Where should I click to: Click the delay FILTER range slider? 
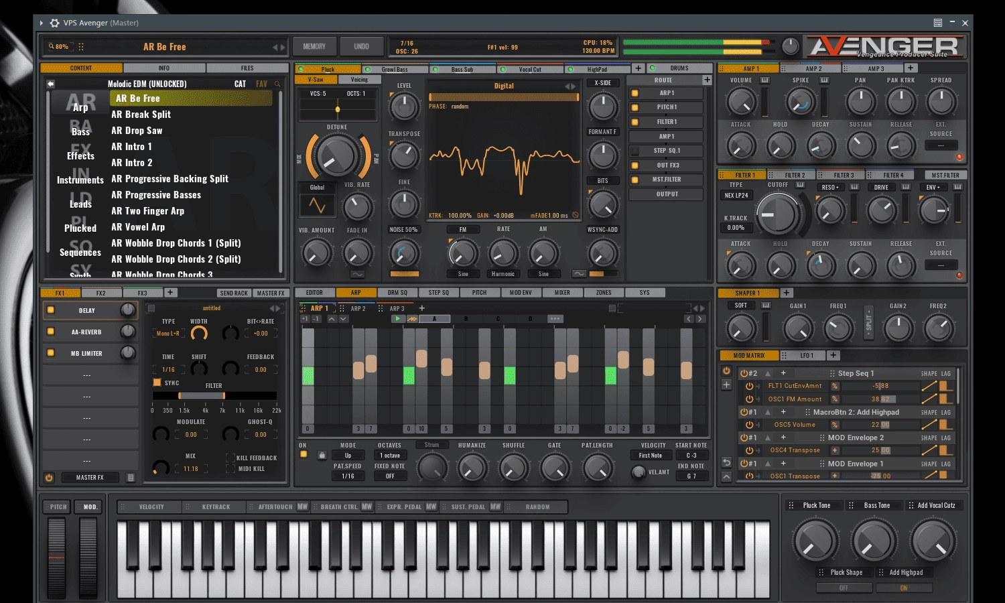coord(214,396)
